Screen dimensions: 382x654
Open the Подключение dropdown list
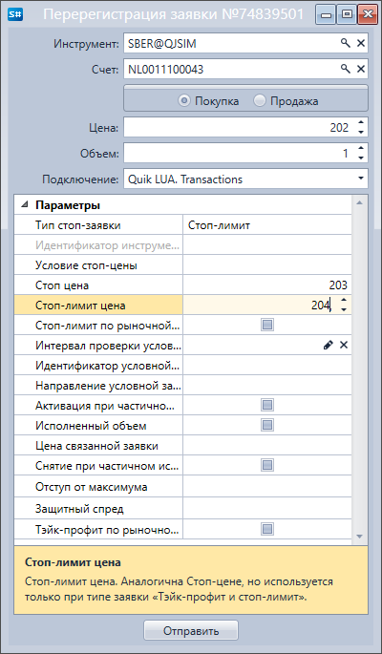click(x=360, y=179)
